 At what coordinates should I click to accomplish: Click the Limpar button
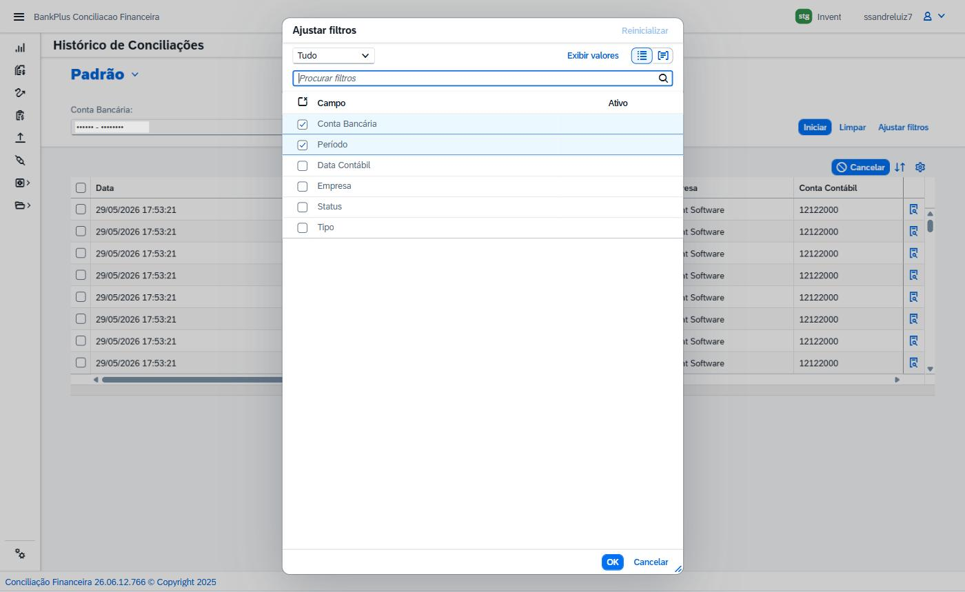tap(853, 127)
